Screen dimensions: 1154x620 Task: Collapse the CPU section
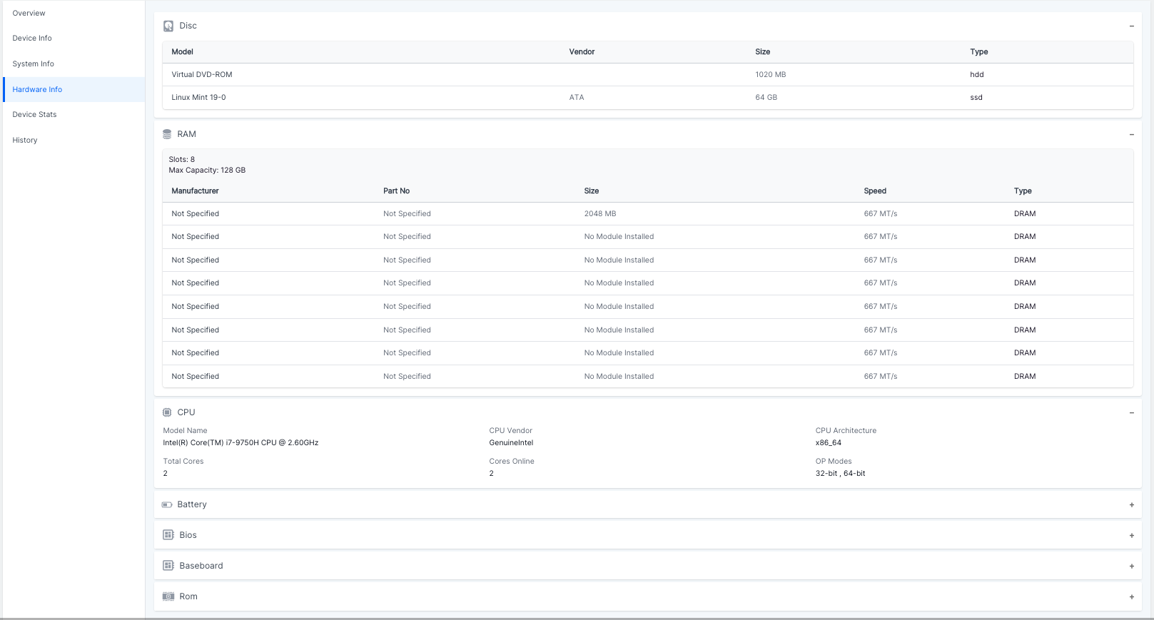(x=1131, y=413)
